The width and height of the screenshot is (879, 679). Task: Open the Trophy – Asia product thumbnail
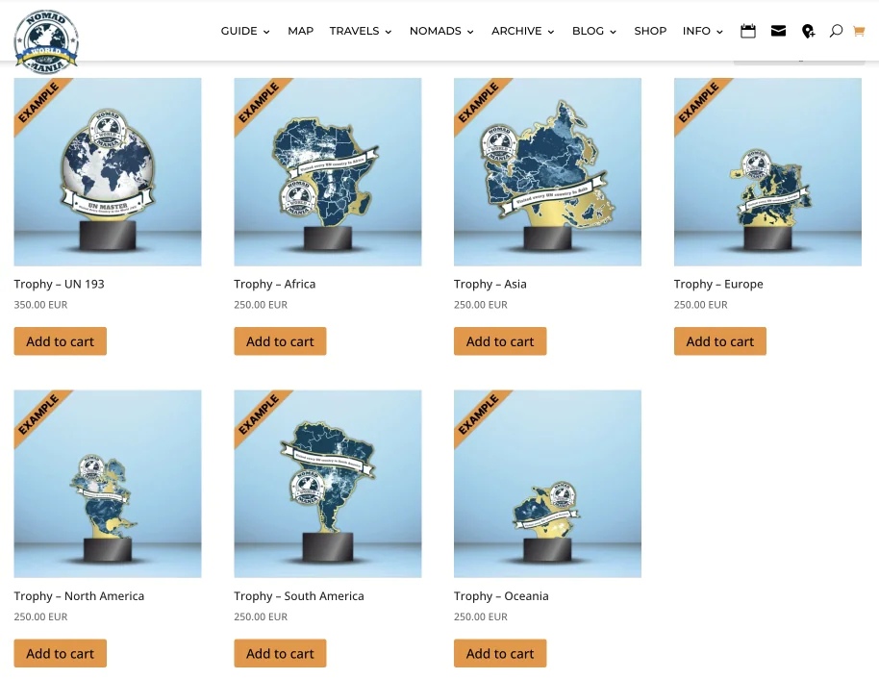[x=548, y=171]
